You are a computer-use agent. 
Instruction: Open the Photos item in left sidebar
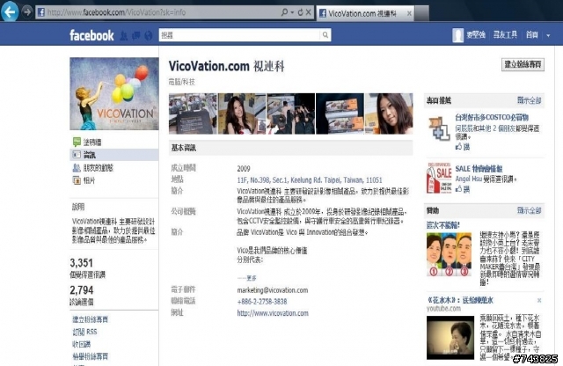(84, 180)
